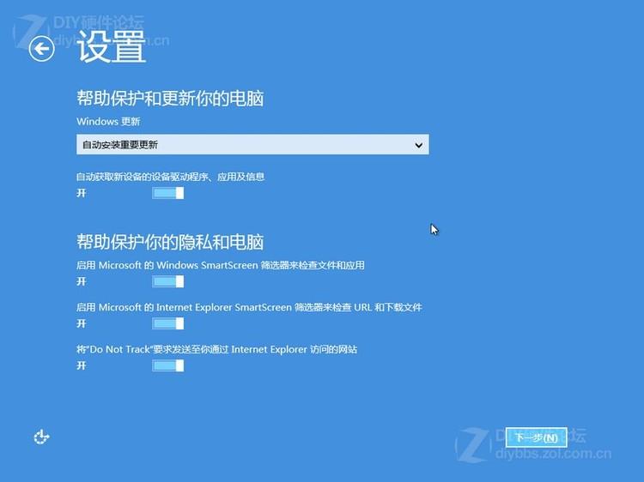Click the Internet Explorer SmartScreen URL description

(249, 307)
